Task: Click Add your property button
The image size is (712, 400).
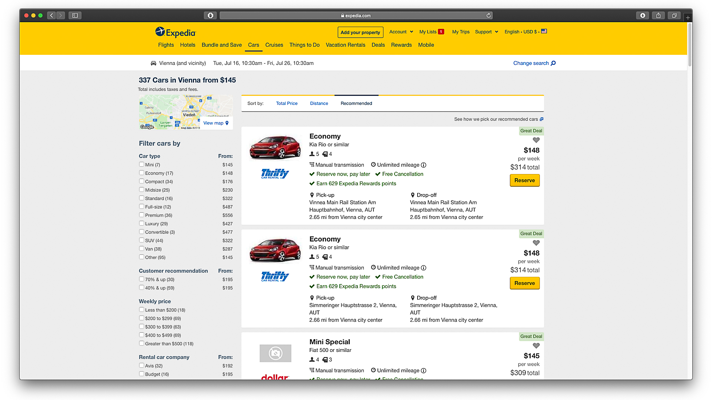Action: pyautogui.click(x=360, y=33)
